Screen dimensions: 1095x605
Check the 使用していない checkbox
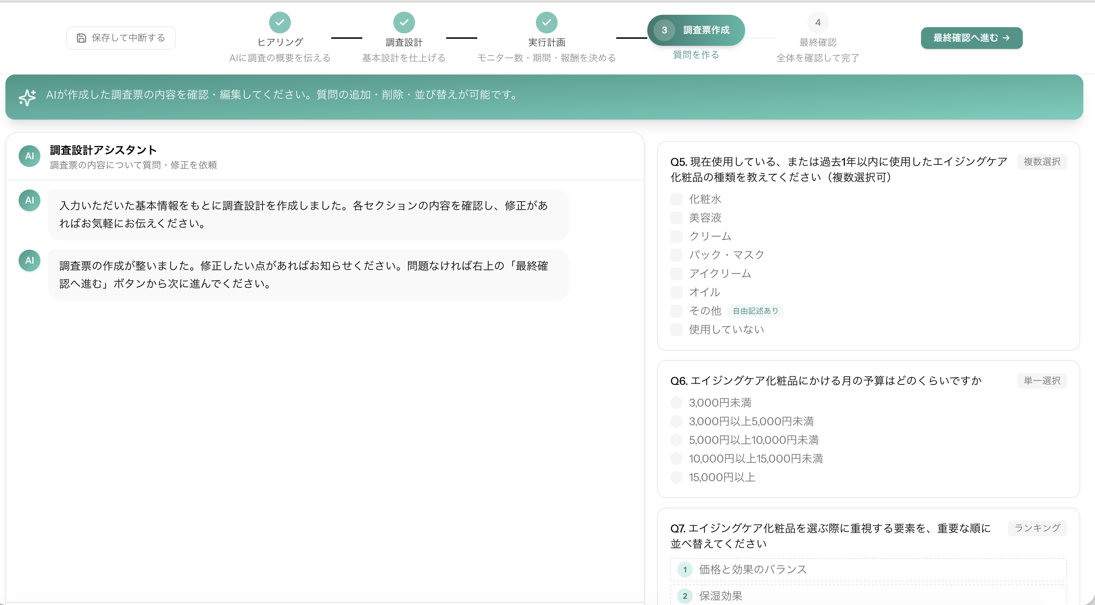[x=676, y=330]
